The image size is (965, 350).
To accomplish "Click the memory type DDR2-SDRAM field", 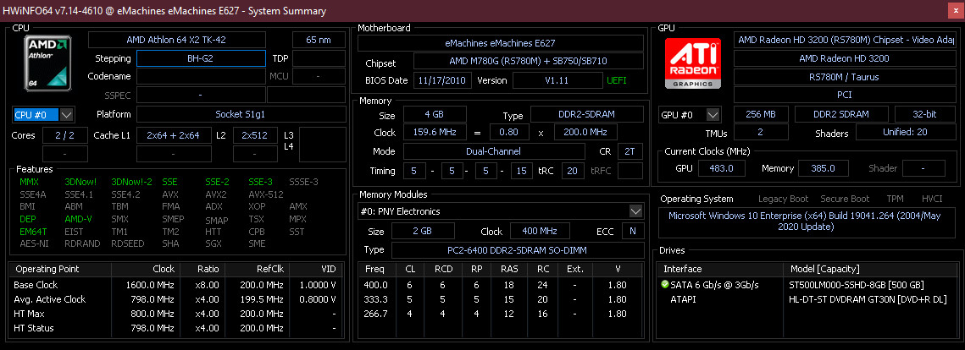I will [587, 114].
